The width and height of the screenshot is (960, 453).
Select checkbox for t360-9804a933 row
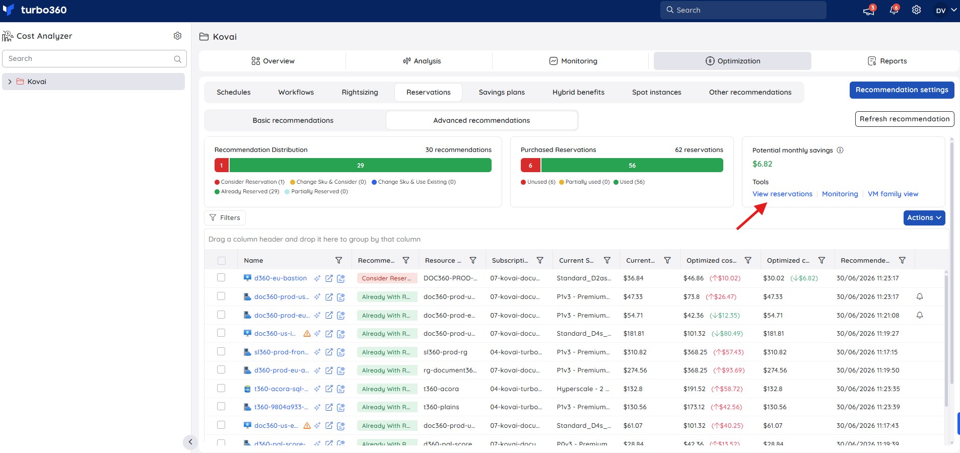(x=221, y=406)
